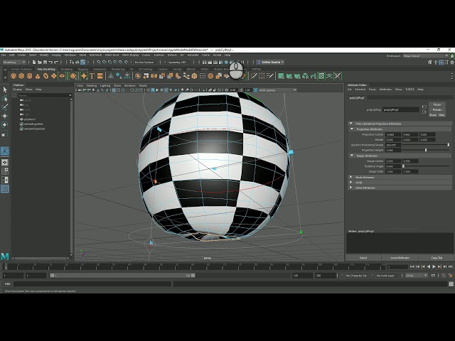Open the Mesh Tools menu

112,55
